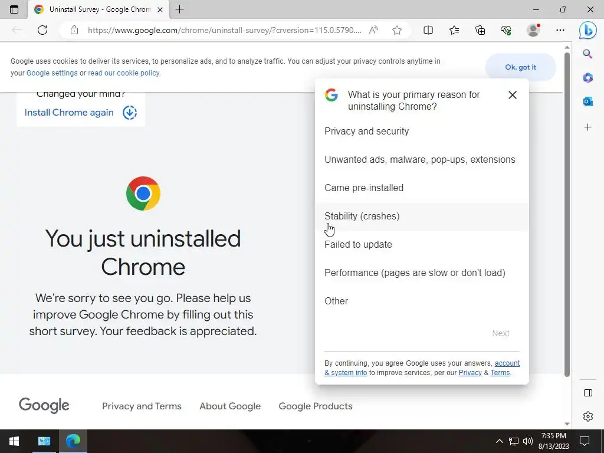Open survey Privacy link
Image resolution: width=604 pixels, height=453 pixels.
click(470, 373)
